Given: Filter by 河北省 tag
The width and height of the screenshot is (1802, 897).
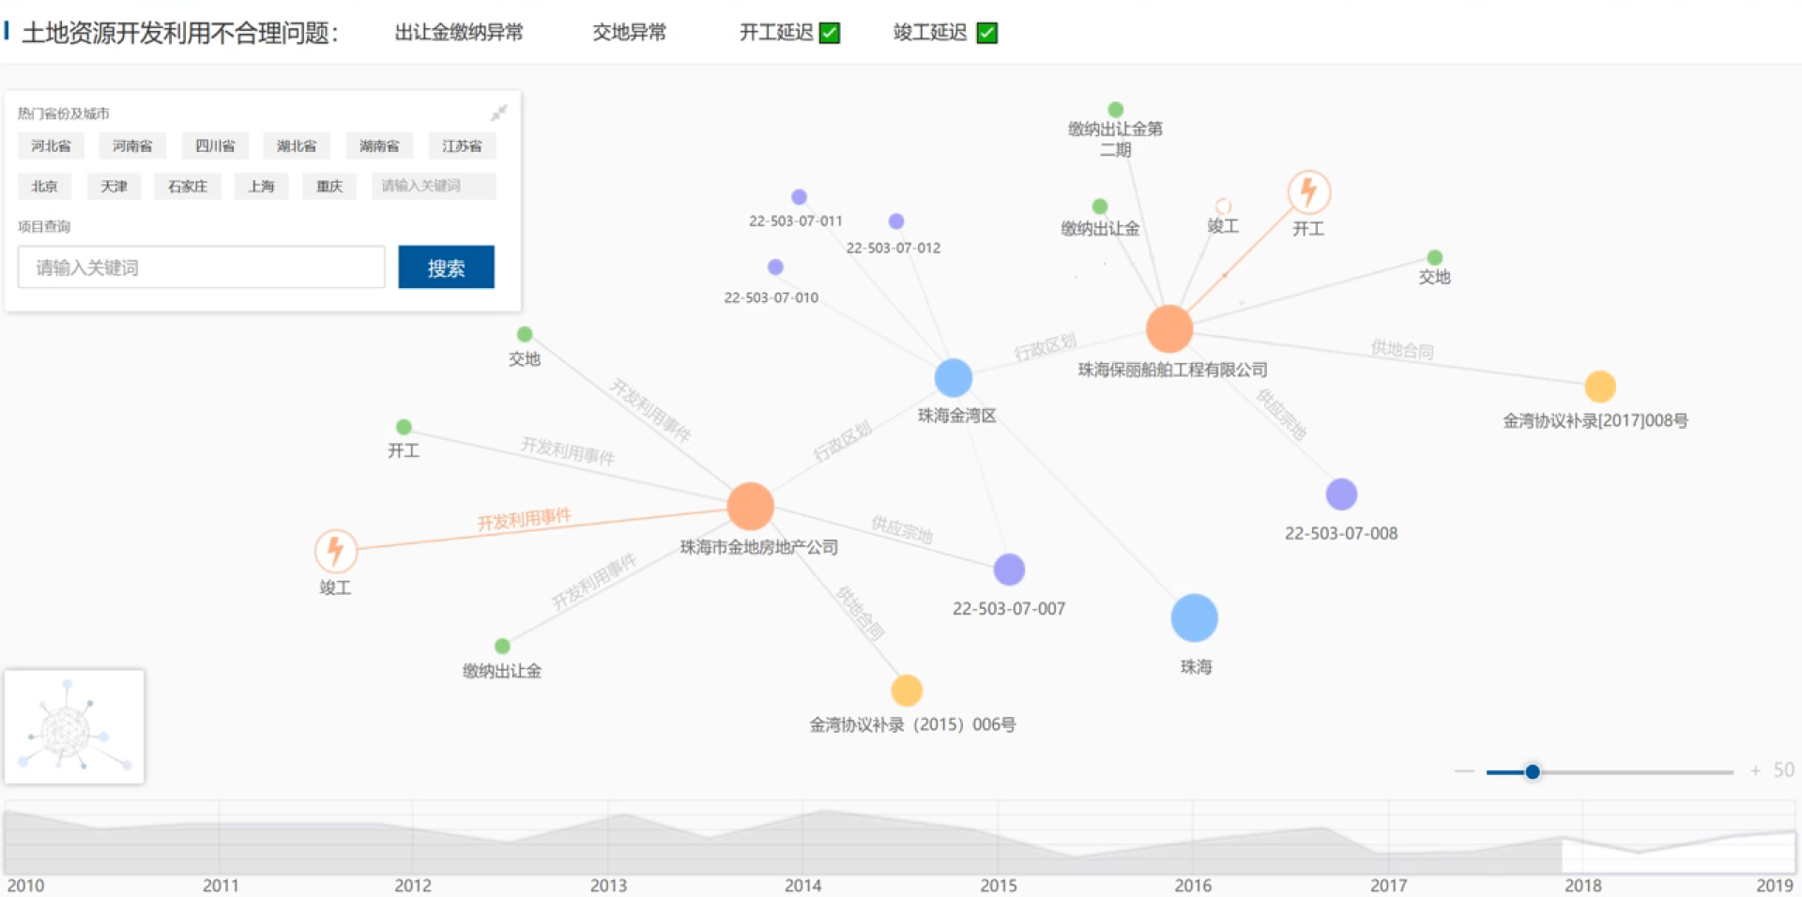Looking at the screenshot, I should point(51,145).
